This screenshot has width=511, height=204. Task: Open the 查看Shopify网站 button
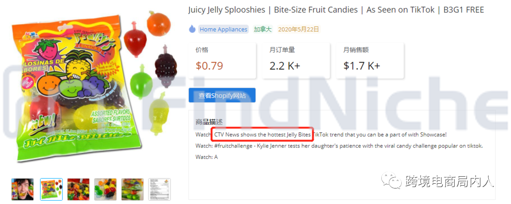(x=222, y=95)
